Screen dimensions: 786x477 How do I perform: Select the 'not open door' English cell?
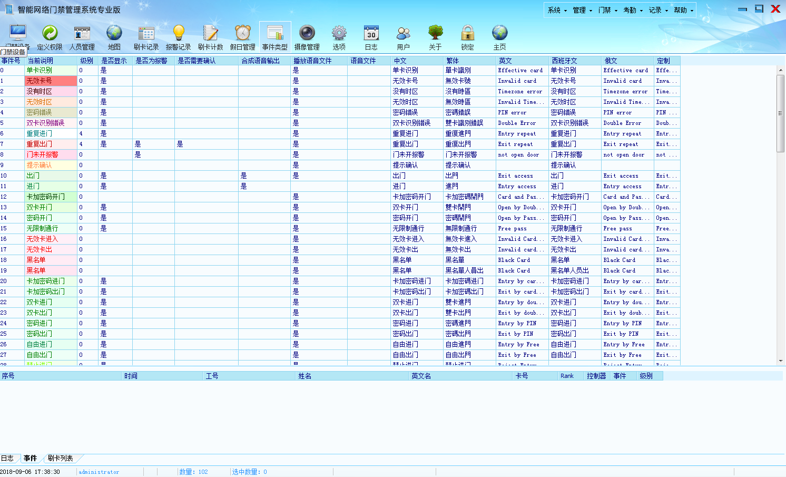point(522,154)
